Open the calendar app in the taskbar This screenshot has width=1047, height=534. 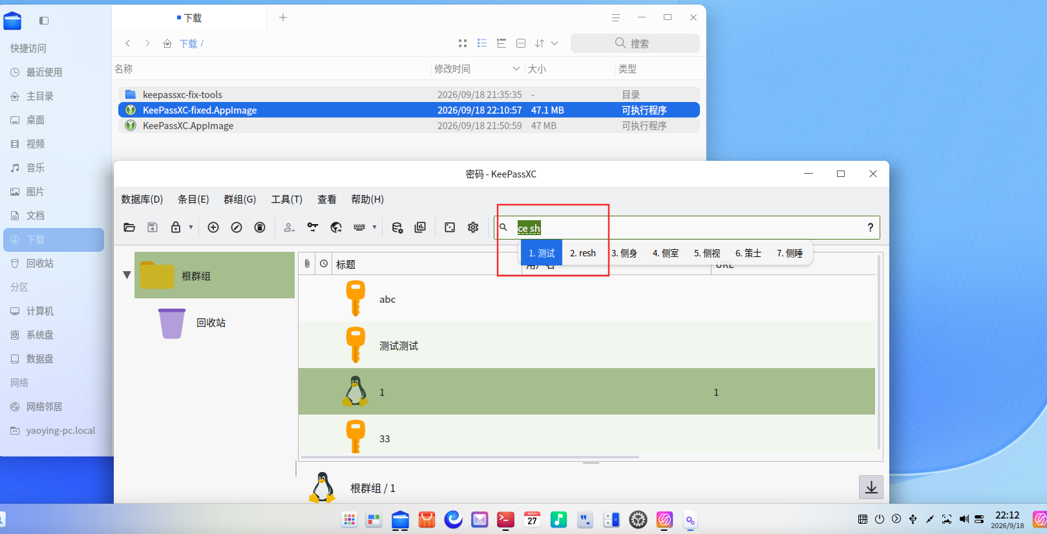pyautogui.click(x=532, y=519)
